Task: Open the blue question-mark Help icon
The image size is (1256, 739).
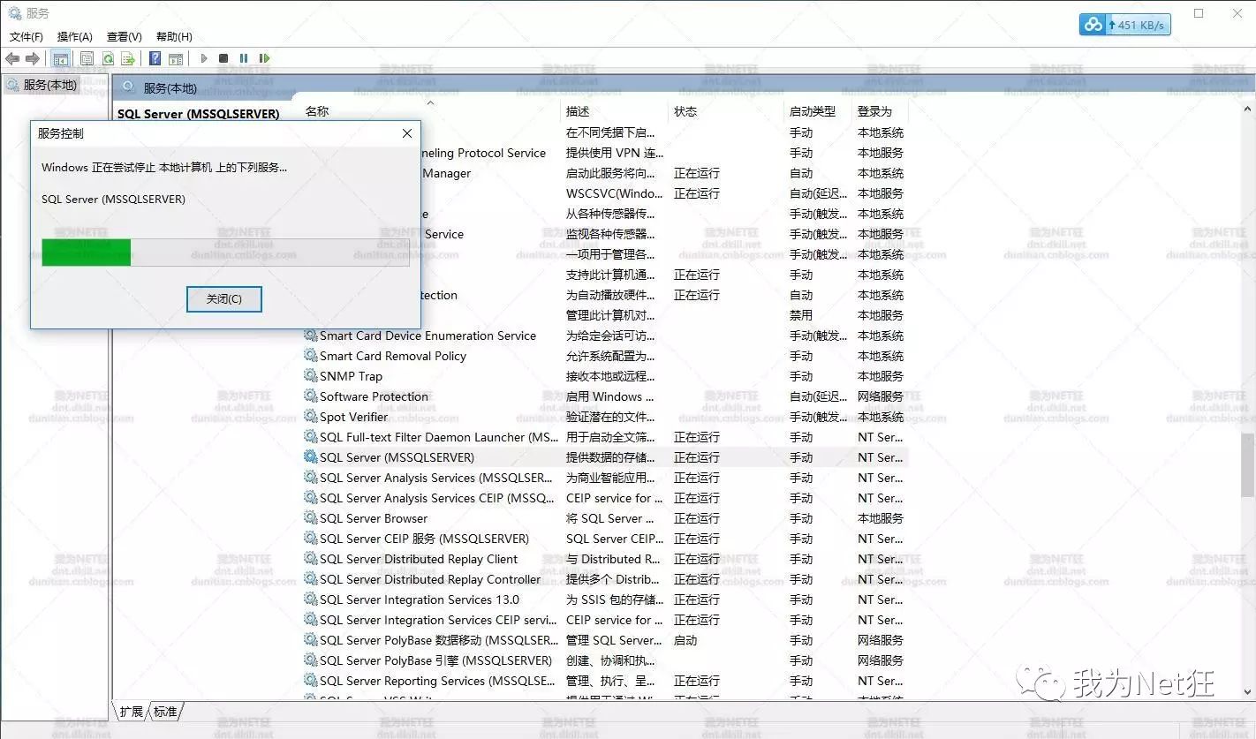Action: click(x=155, y=58)
